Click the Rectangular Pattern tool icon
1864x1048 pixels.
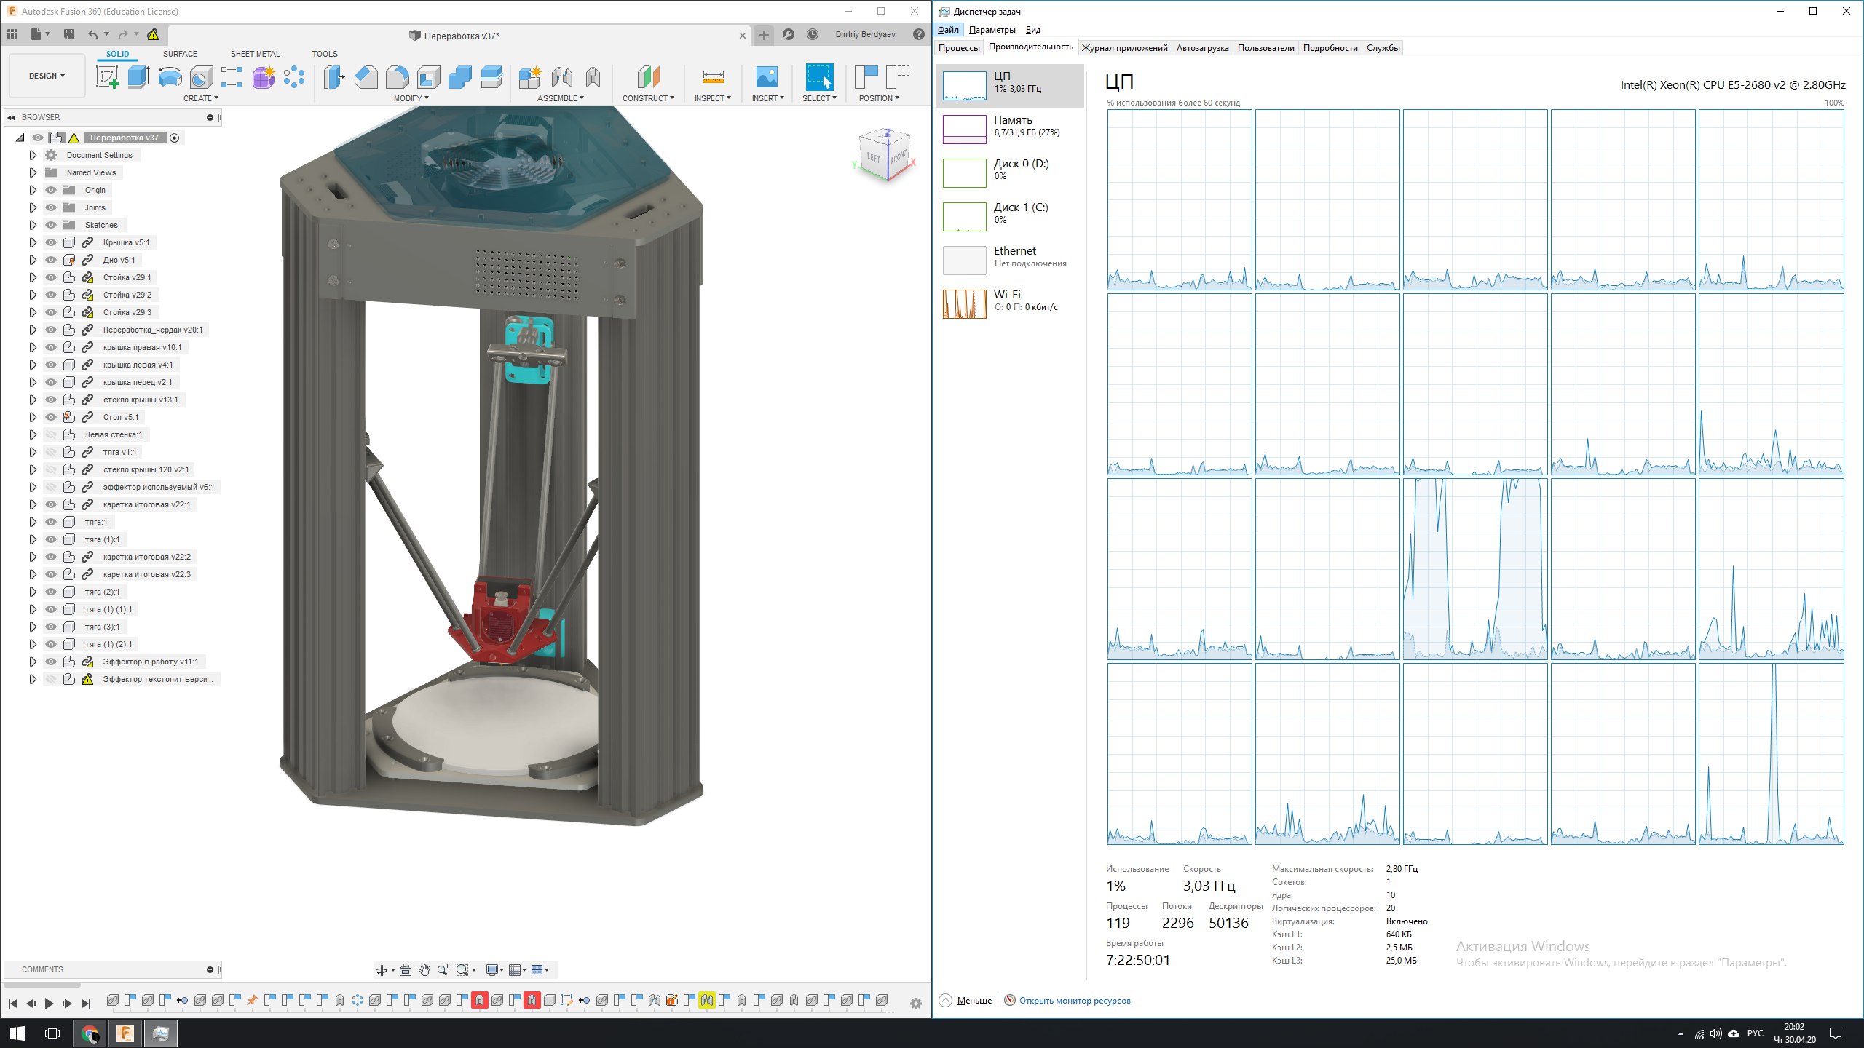click(x=232, y=77)
